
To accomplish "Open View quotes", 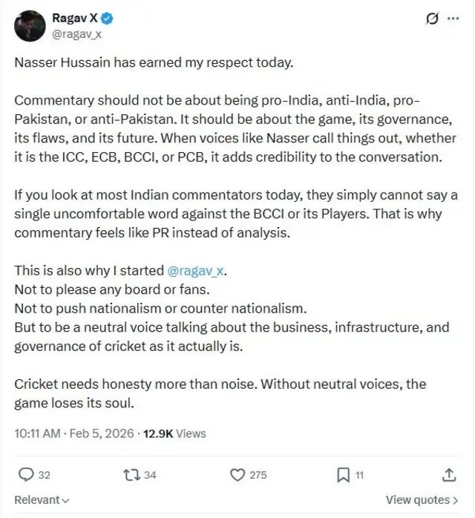I will [x=422, y=500].
